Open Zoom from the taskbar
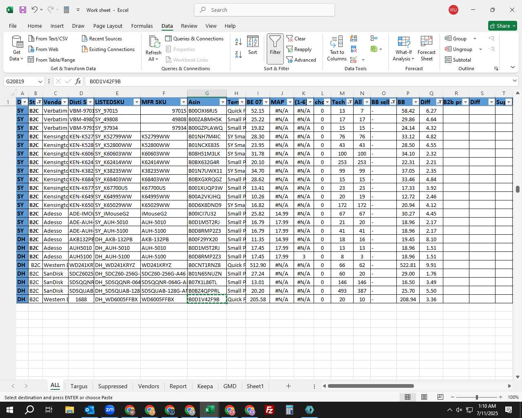Viewport: 522px width, 418px height. 110,410
